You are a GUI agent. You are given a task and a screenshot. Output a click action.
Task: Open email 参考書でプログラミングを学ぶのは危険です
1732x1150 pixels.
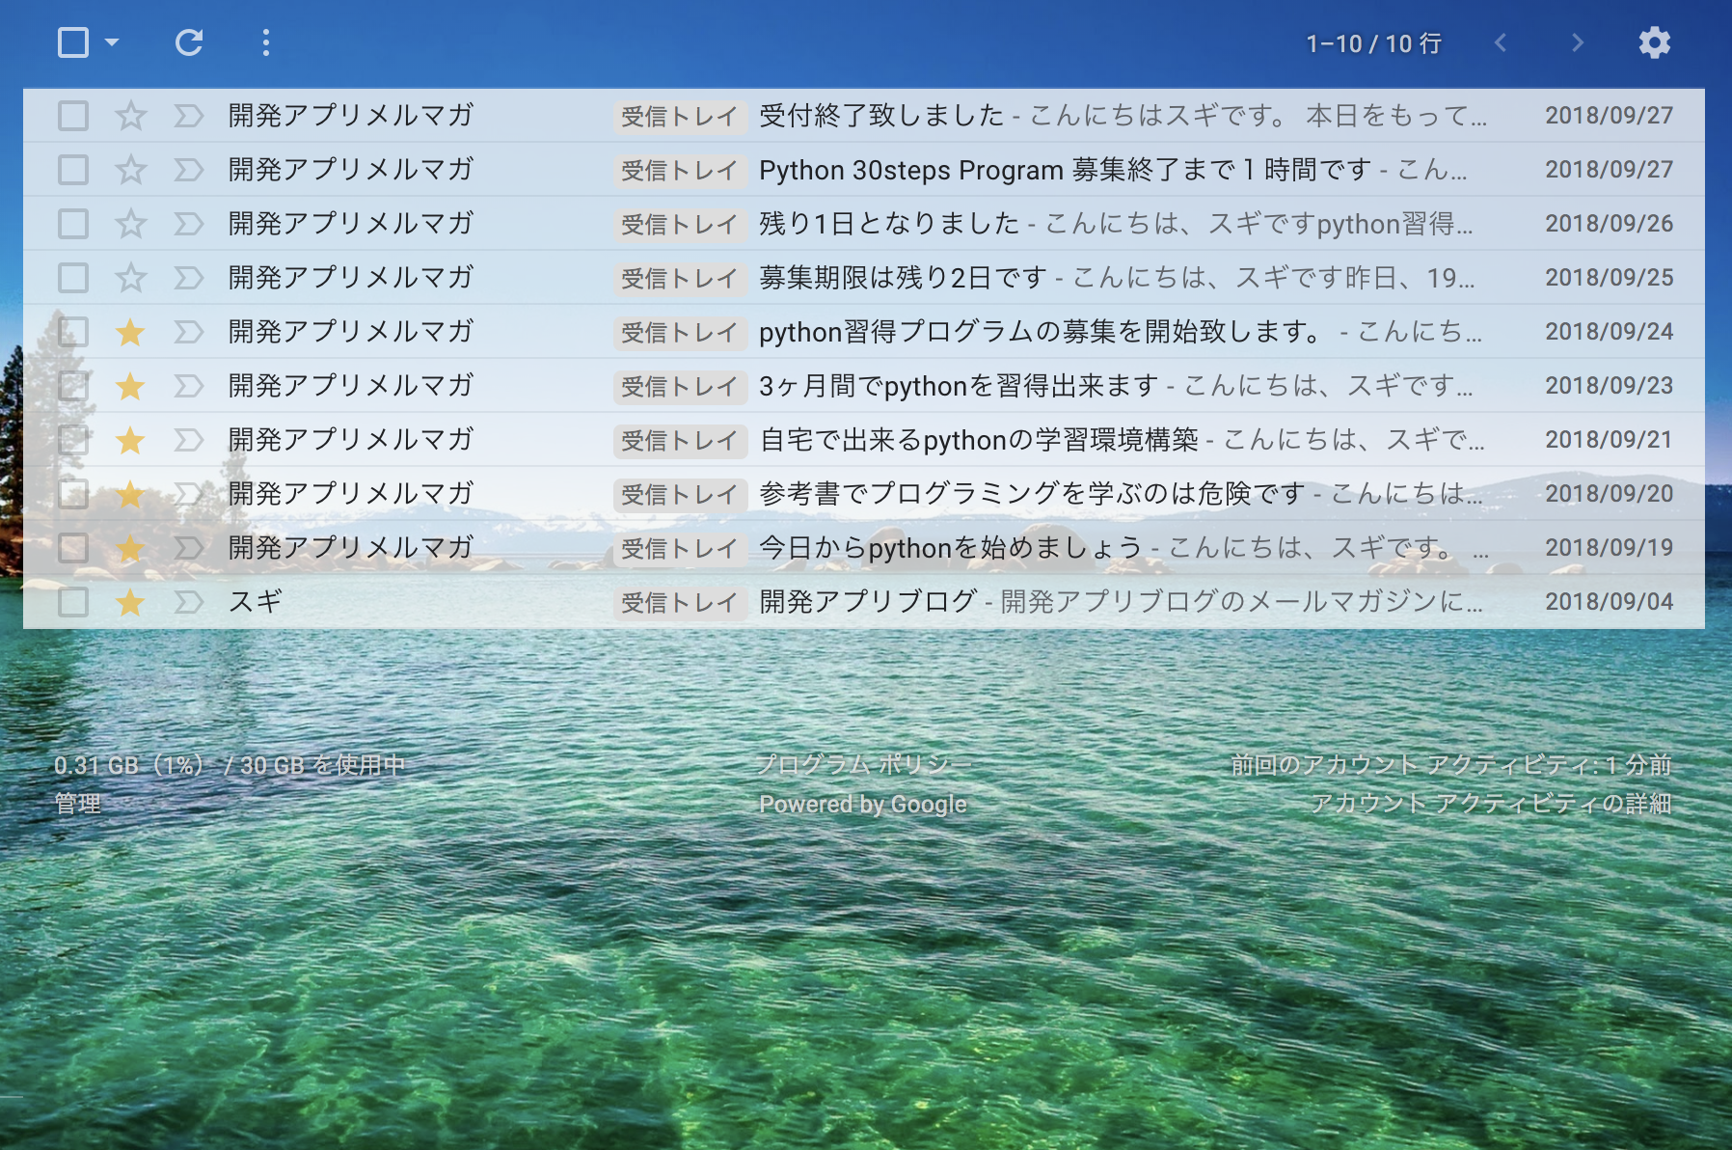[x=1032, y=494]
